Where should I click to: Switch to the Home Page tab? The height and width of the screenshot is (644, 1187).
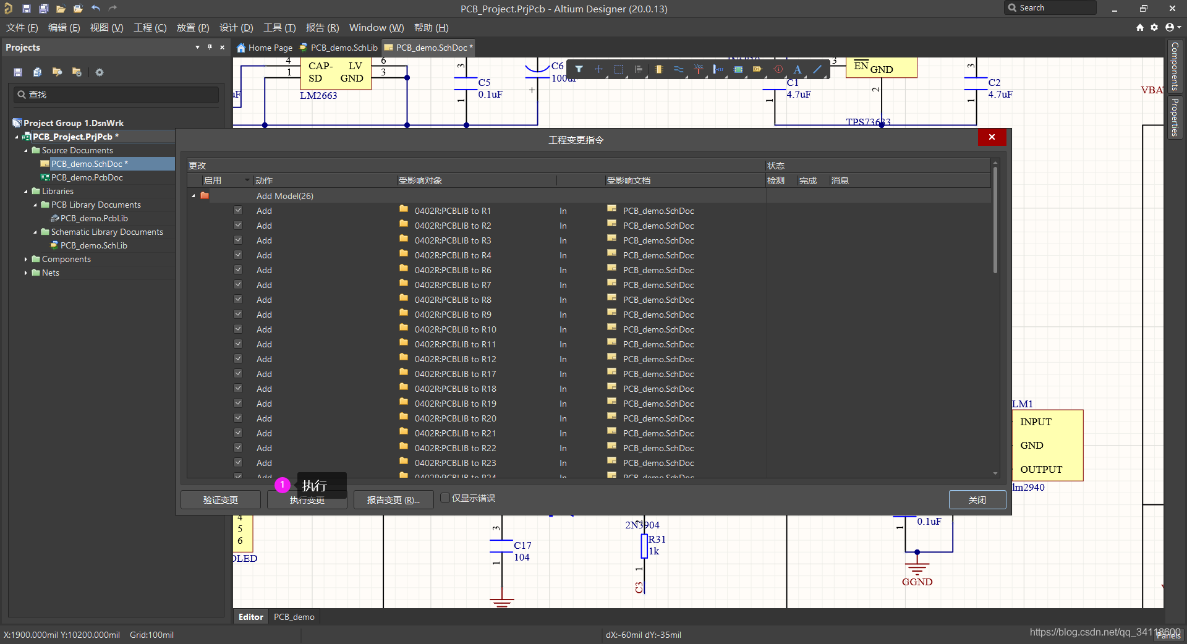point(265,48)
